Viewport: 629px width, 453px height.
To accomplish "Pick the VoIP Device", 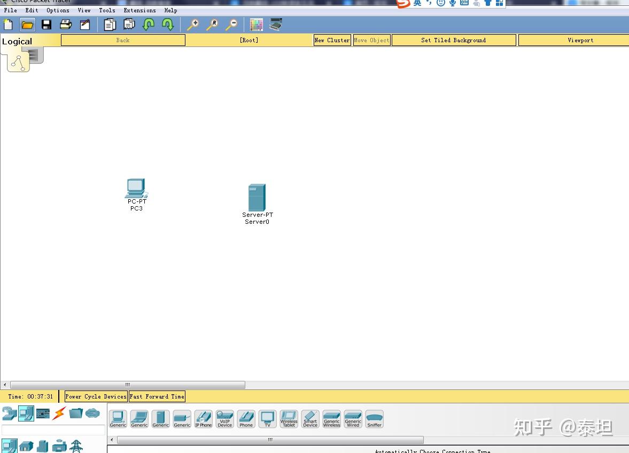I will tap(224, 419).
